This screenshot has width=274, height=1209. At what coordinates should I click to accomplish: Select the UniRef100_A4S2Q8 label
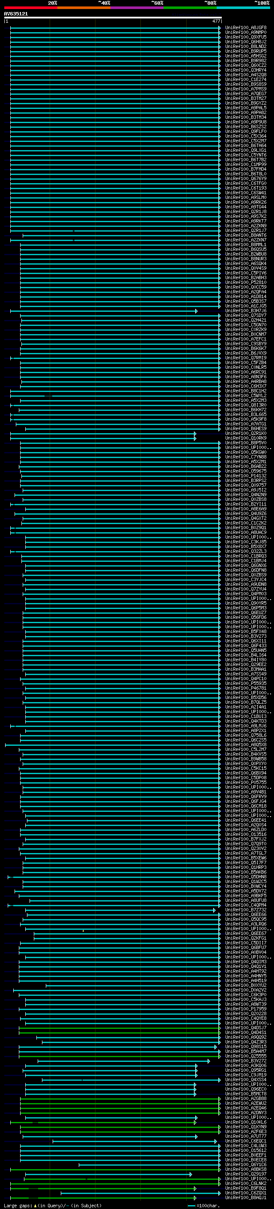point(246,75)
